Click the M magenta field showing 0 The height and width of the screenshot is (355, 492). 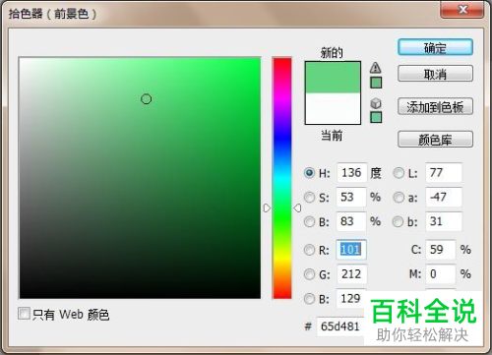(x=441, y=274)
